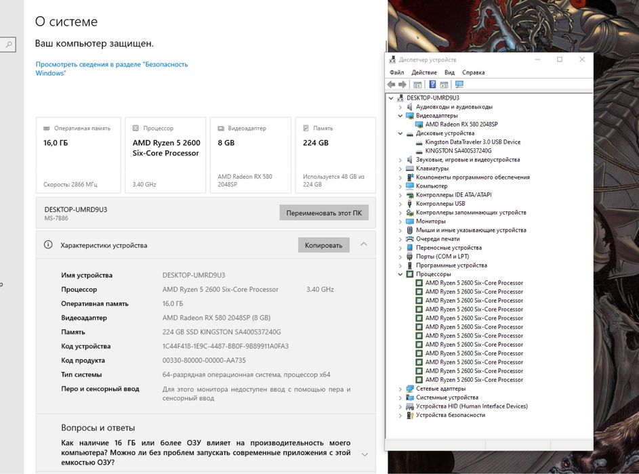This screenshot has width=639, height=474.
Task: Expand Порты (COM и LPT)
Action: pos(400,257)
